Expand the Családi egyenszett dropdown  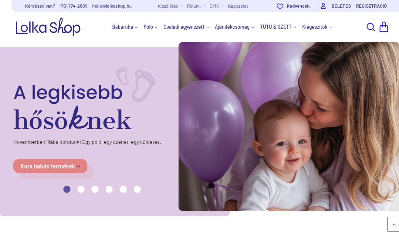coord(186,27)
